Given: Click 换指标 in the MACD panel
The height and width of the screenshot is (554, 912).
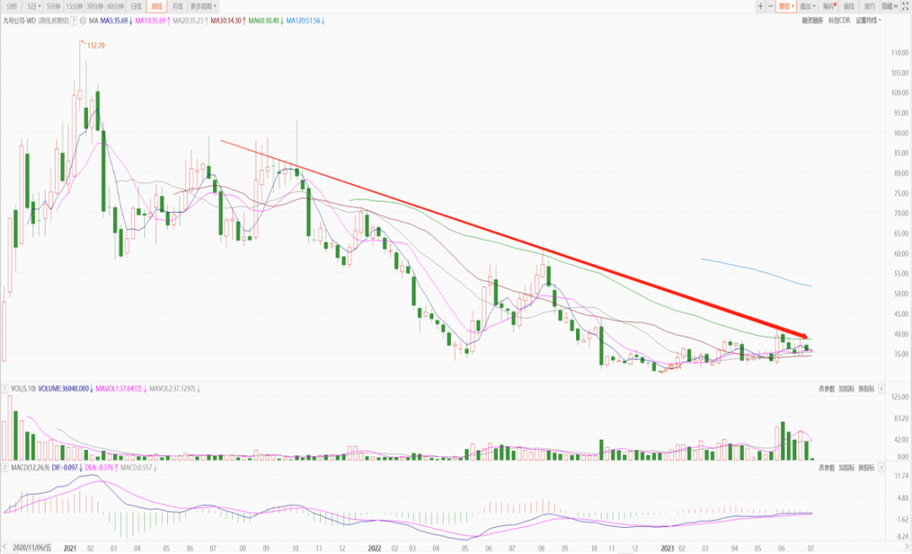Looking at the screenshot, I should 866,468.
